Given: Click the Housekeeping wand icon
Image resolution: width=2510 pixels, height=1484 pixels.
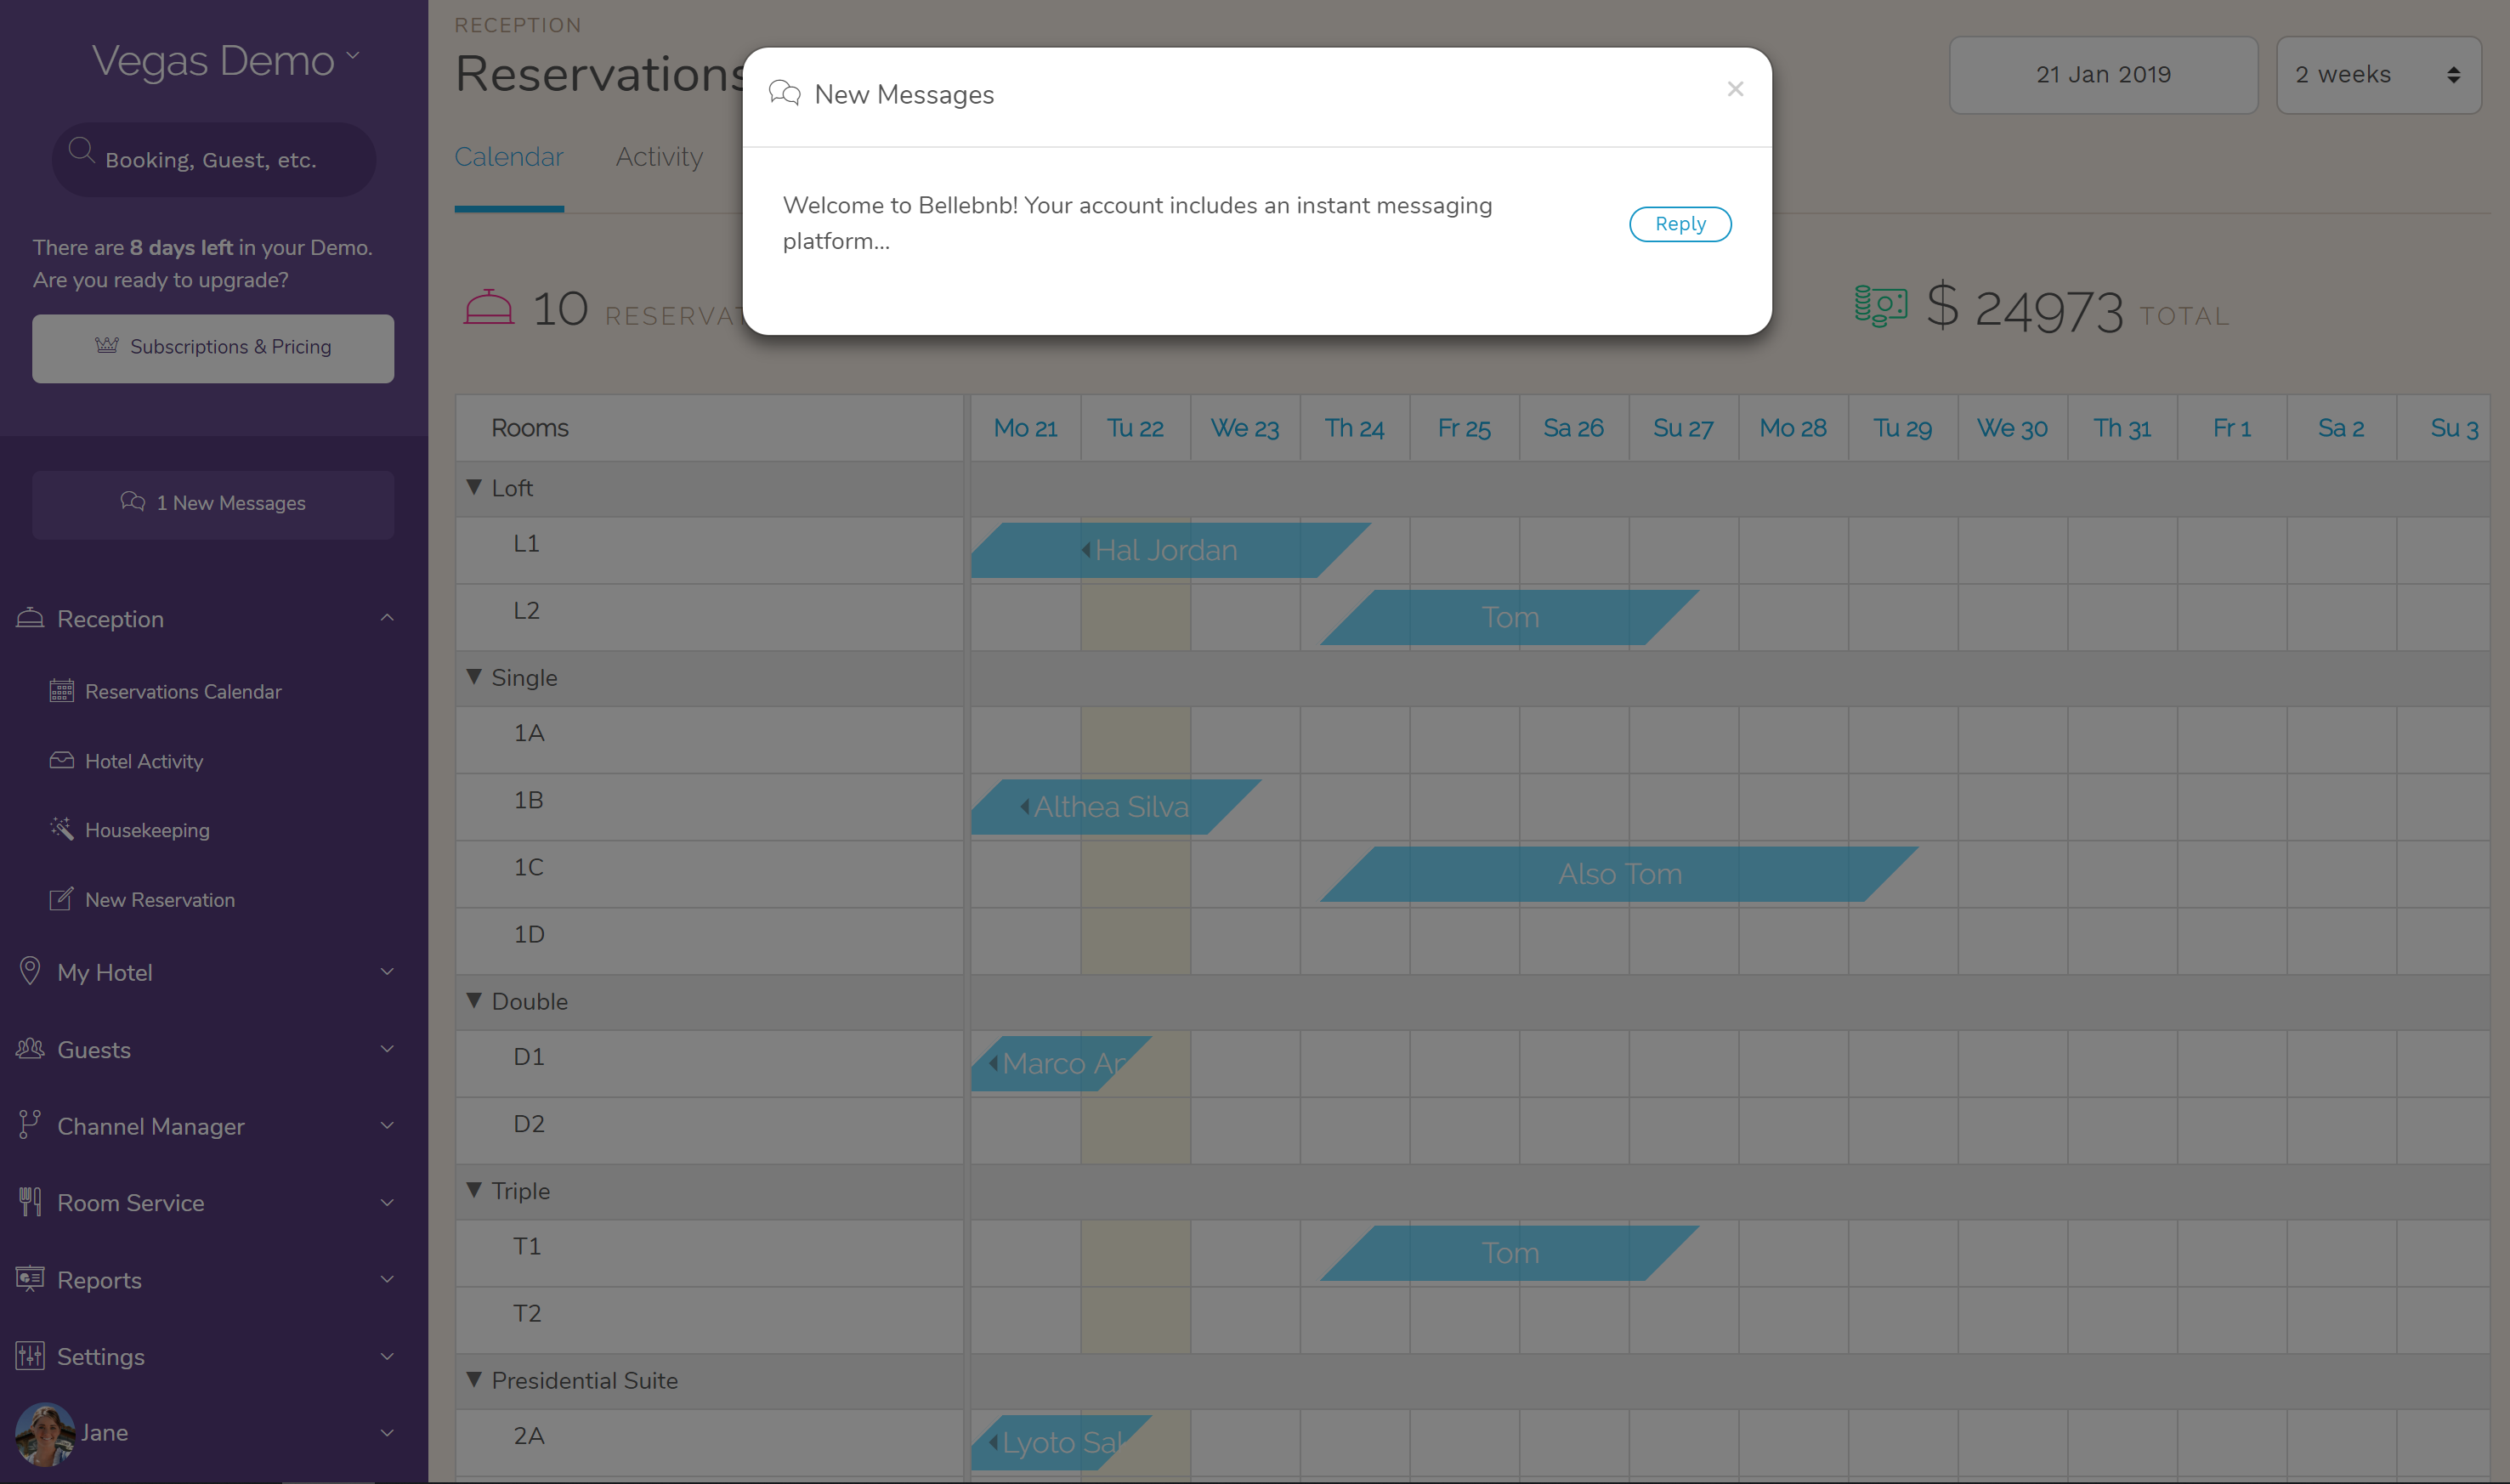Looking at the screenshot, I should [62, 829].
